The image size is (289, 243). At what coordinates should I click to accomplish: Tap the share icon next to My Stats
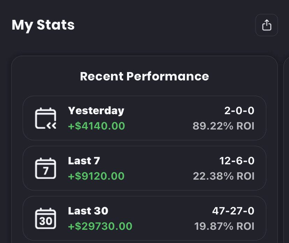point(266,25)
